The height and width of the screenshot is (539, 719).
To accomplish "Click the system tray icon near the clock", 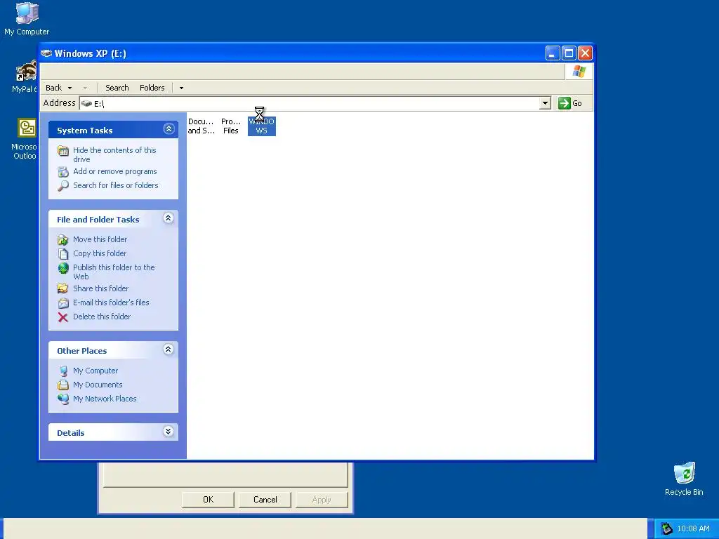I will (666, 528).
